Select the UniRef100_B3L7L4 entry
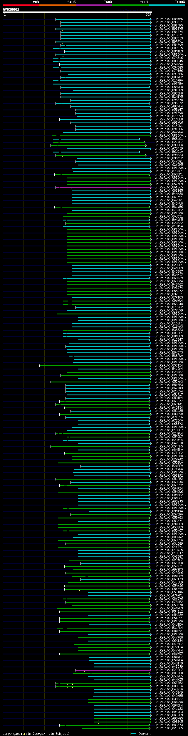 [x=169, y=628]
